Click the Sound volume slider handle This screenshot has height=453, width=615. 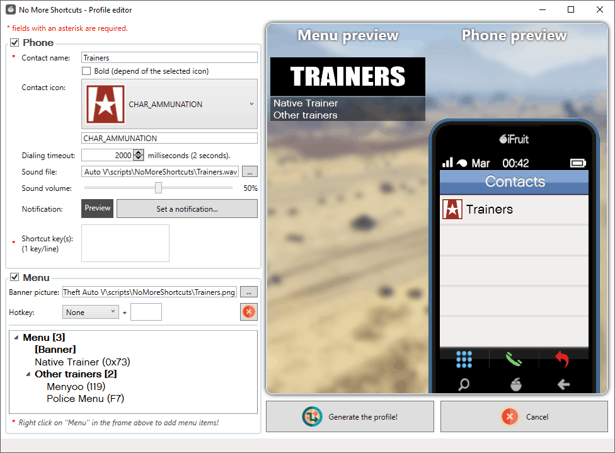(x=158, y=188)
